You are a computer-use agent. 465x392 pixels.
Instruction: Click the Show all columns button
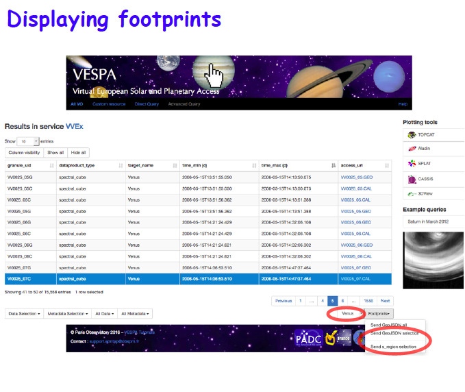(x=55, y=153)
